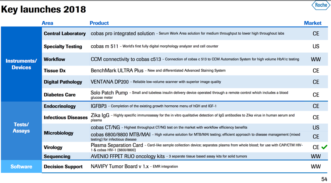Click CE market value for Virology row

pyautogui.click(x=316, y=147)
